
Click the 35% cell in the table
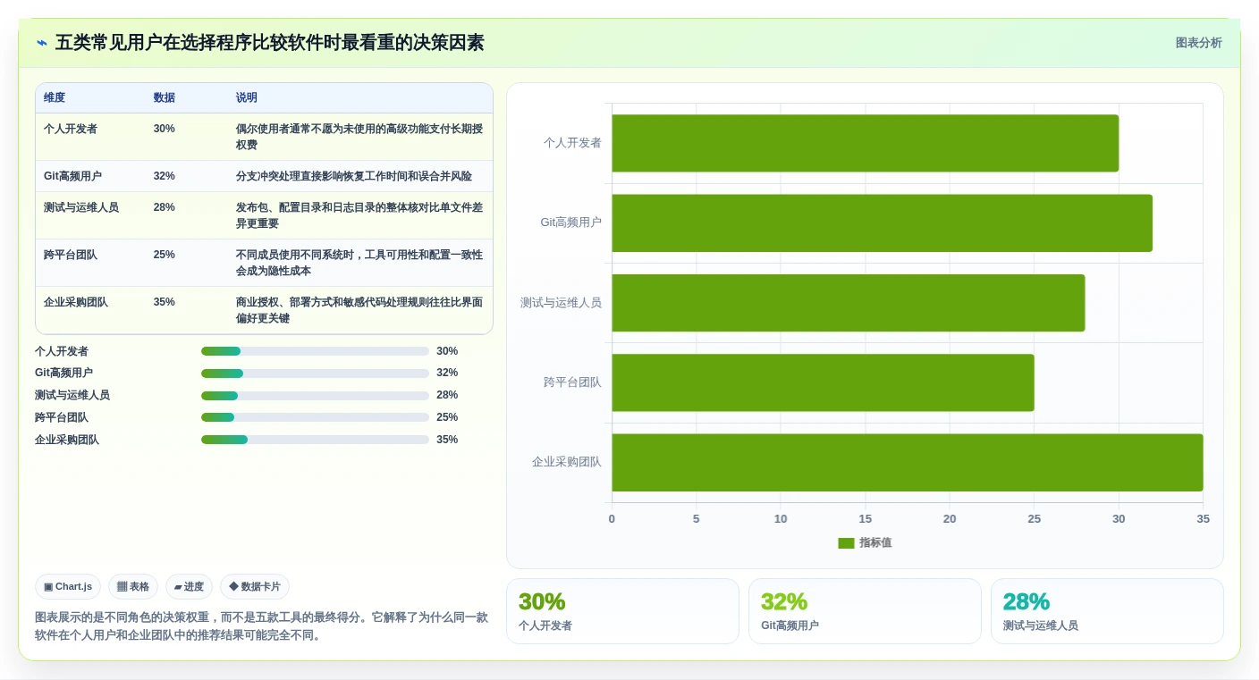(x=165, y=302)
